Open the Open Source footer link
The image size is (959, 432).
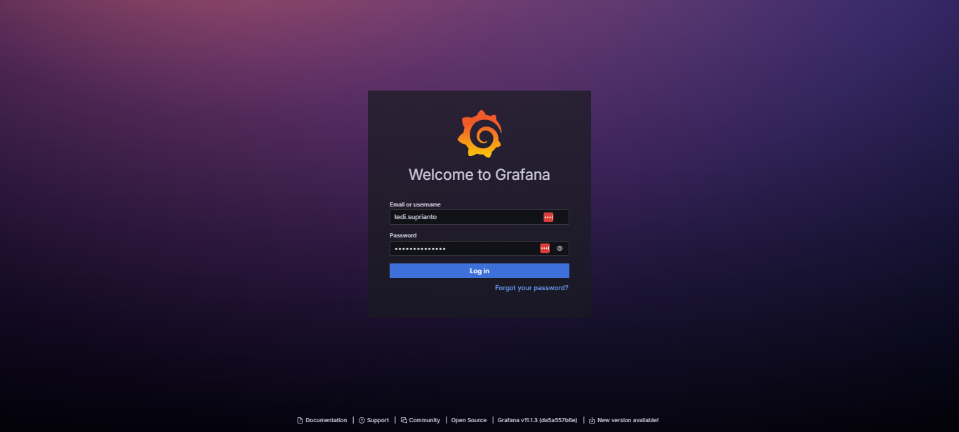coord(468,420)
